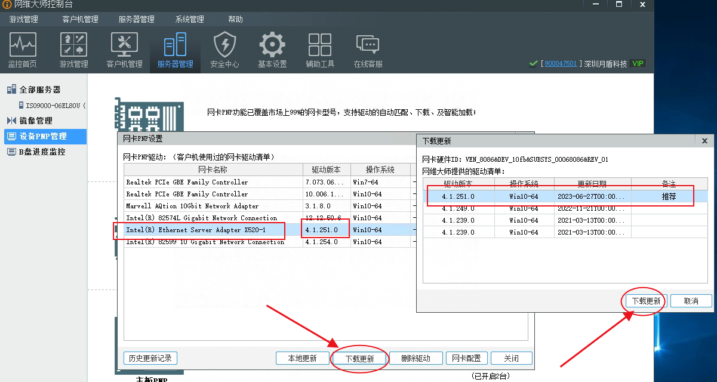Click 历史更新记录 button
This screenshot has height=382, width=717.
(x=150, y=358)
